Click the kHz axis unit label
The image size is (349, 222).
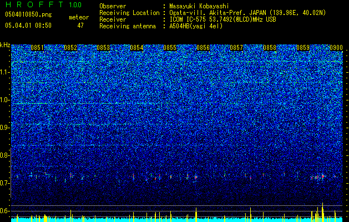click(x=5, y=45)
